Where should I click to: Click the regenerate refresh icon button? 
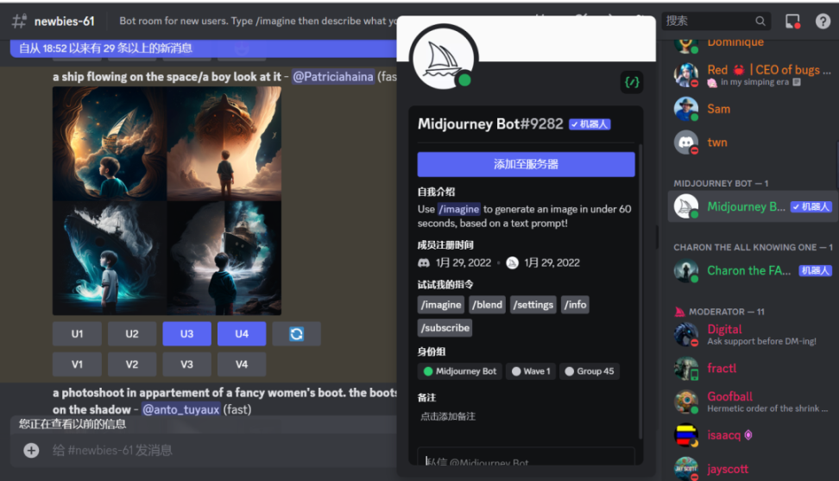[x=296, y=333]
